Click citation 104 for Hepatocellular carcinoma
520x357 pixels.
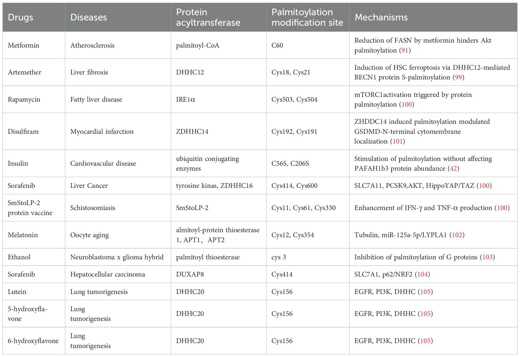coord(423,274)
